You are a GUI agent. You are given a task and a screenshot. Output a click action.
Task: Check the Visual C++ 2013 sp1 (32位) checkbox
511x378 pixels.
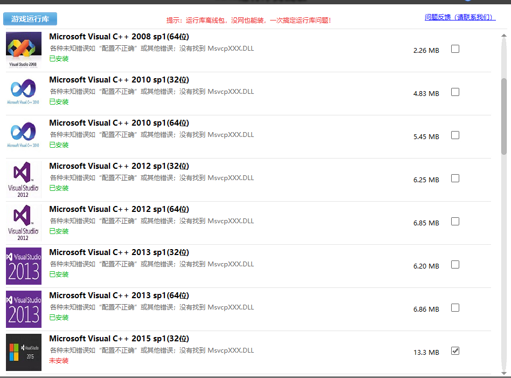pyautogui.click(x=455, y=265)
